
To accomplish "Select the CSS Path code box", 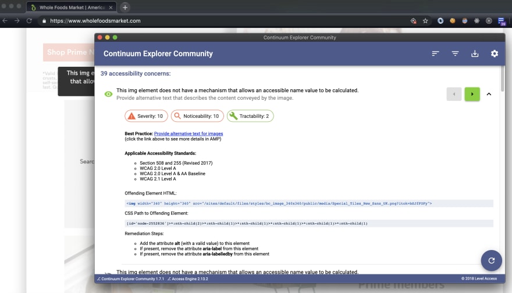I will tap(309, 223).
